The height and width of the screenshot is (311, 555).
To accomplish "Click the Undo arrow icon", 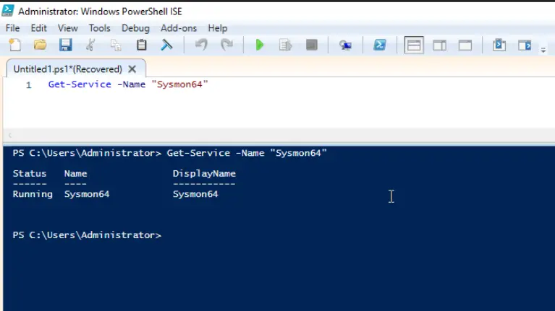I will 201,45.
